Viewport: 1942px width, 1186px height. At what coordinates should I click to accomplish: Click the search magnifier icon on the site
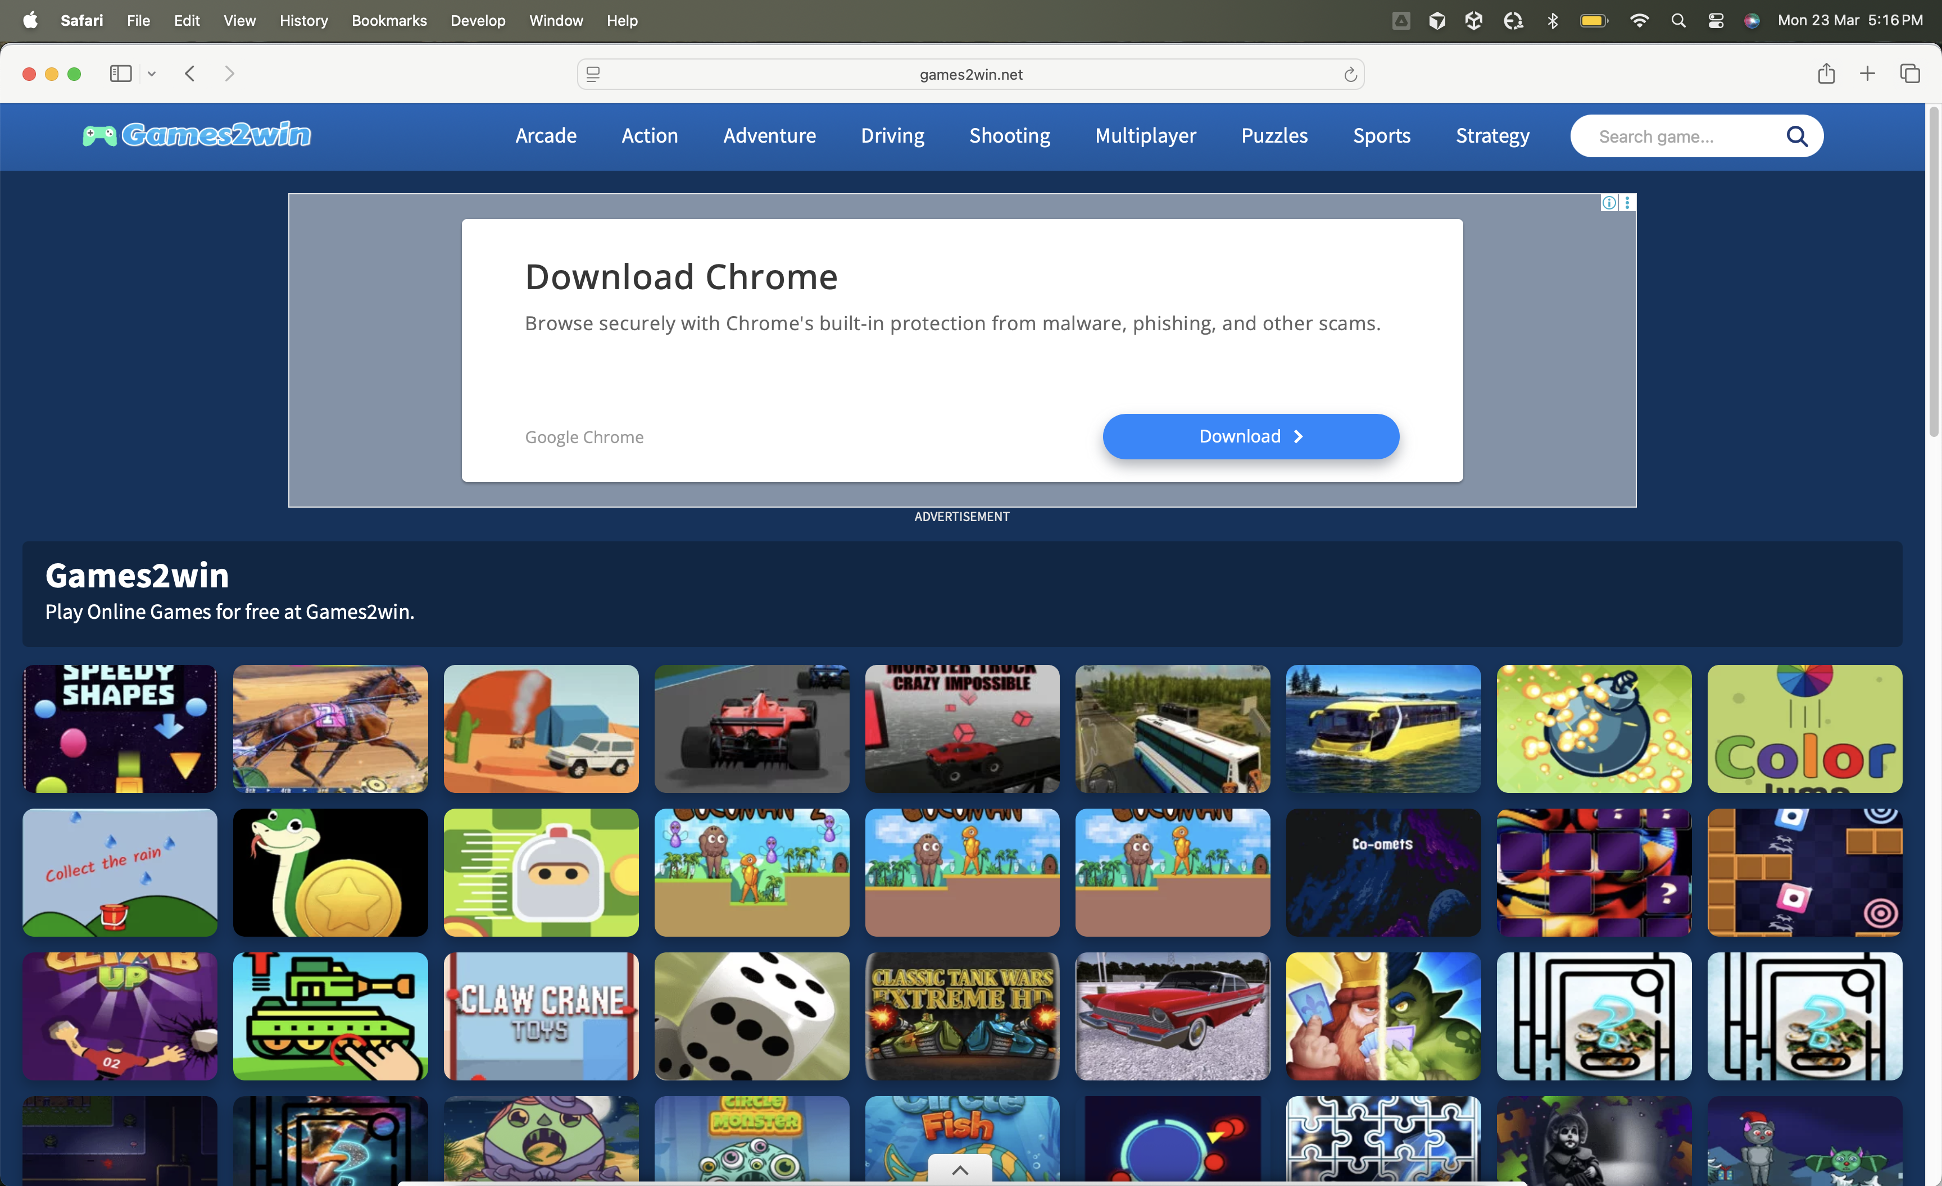coord(1796,136)
